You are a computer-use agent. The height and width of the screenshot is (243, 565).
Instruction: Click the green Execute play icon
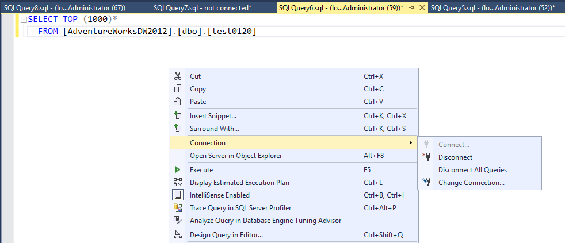click(x=177, y=170)
